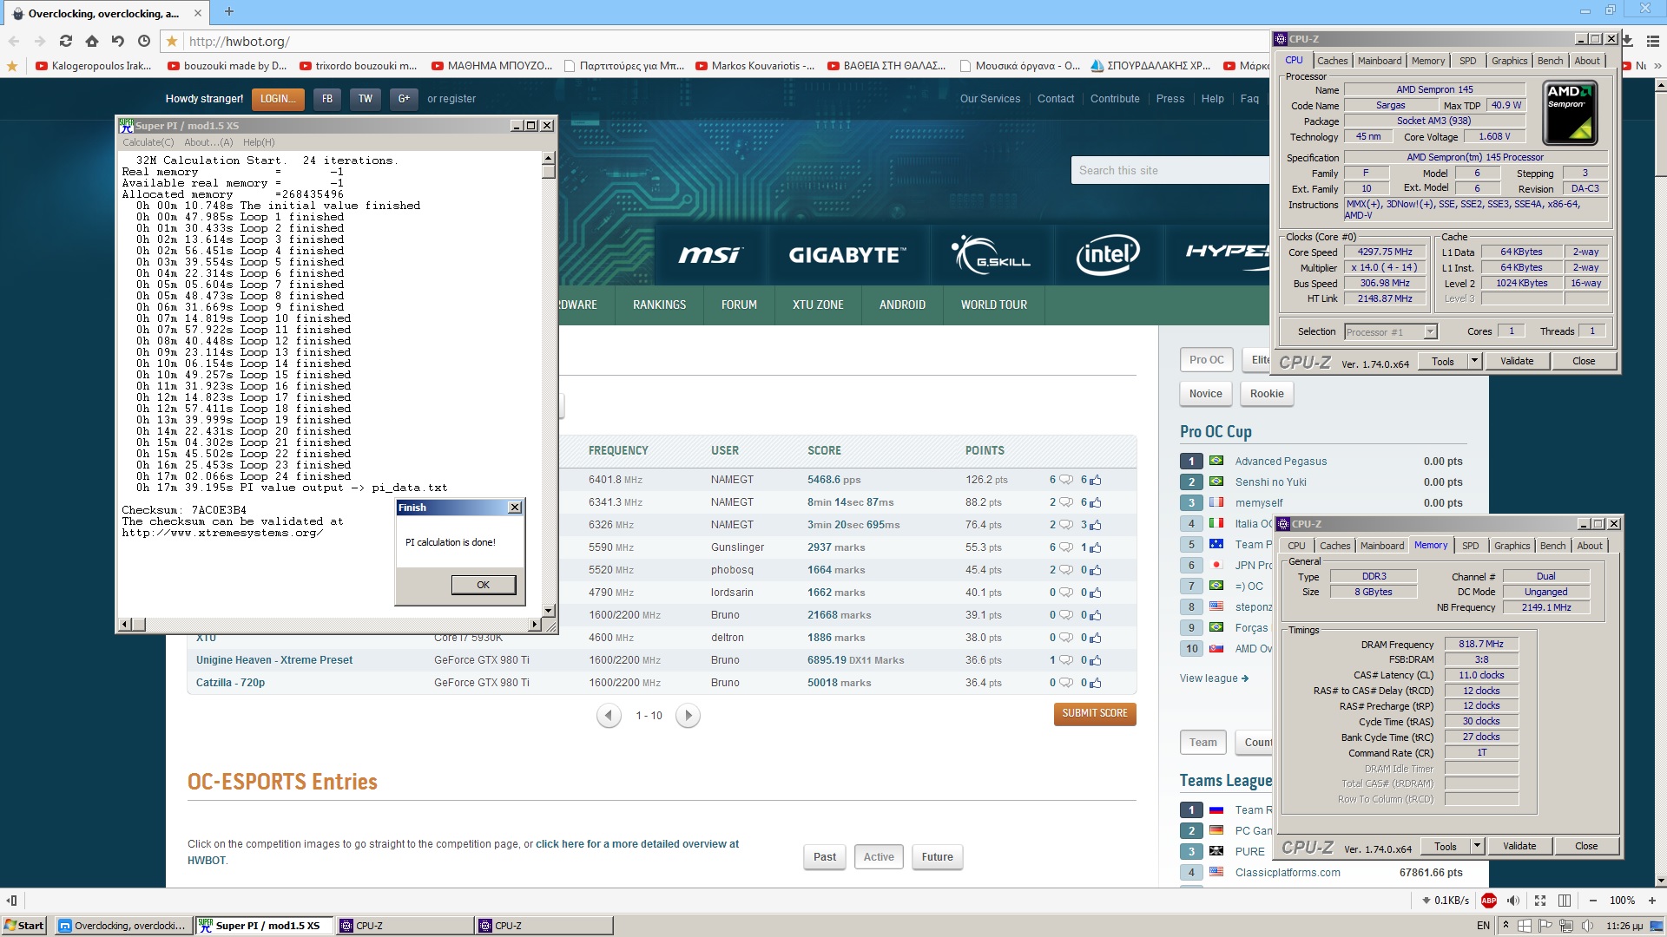Click the SUBMIT SCORE button
This screenshot has width=1667, height=937.
[x=1094, y=713]
